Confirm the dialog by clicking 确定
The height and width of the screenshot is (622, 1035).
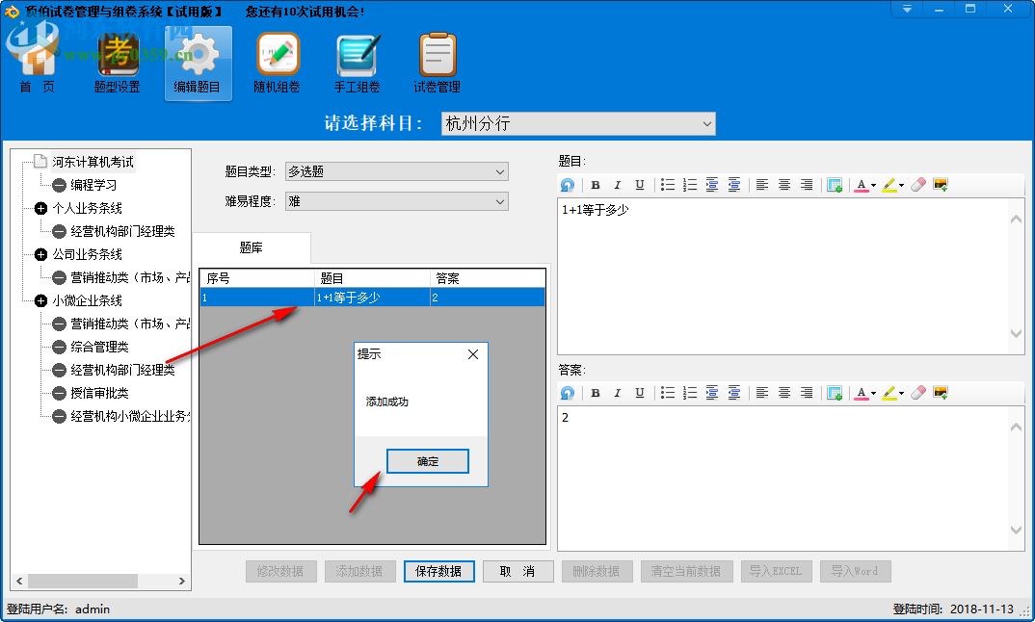coord(427,461)
